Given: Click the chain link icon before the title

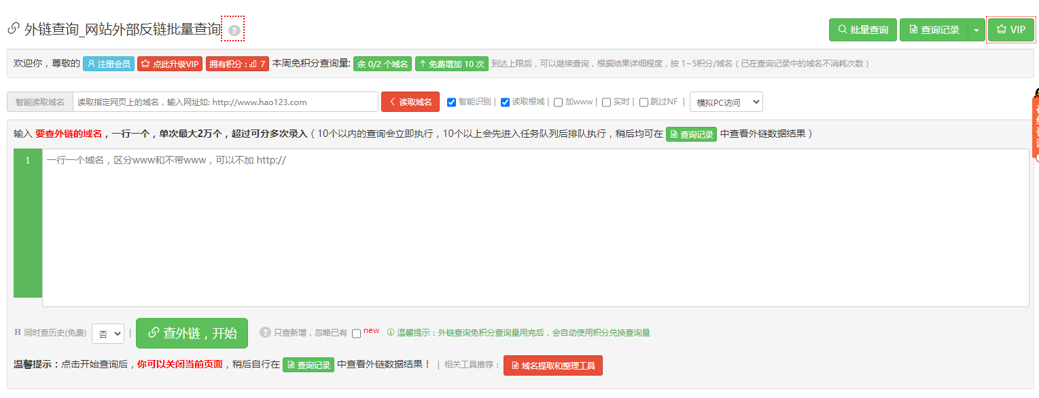Looking at the screenshot, I should [x=13, y=29].
